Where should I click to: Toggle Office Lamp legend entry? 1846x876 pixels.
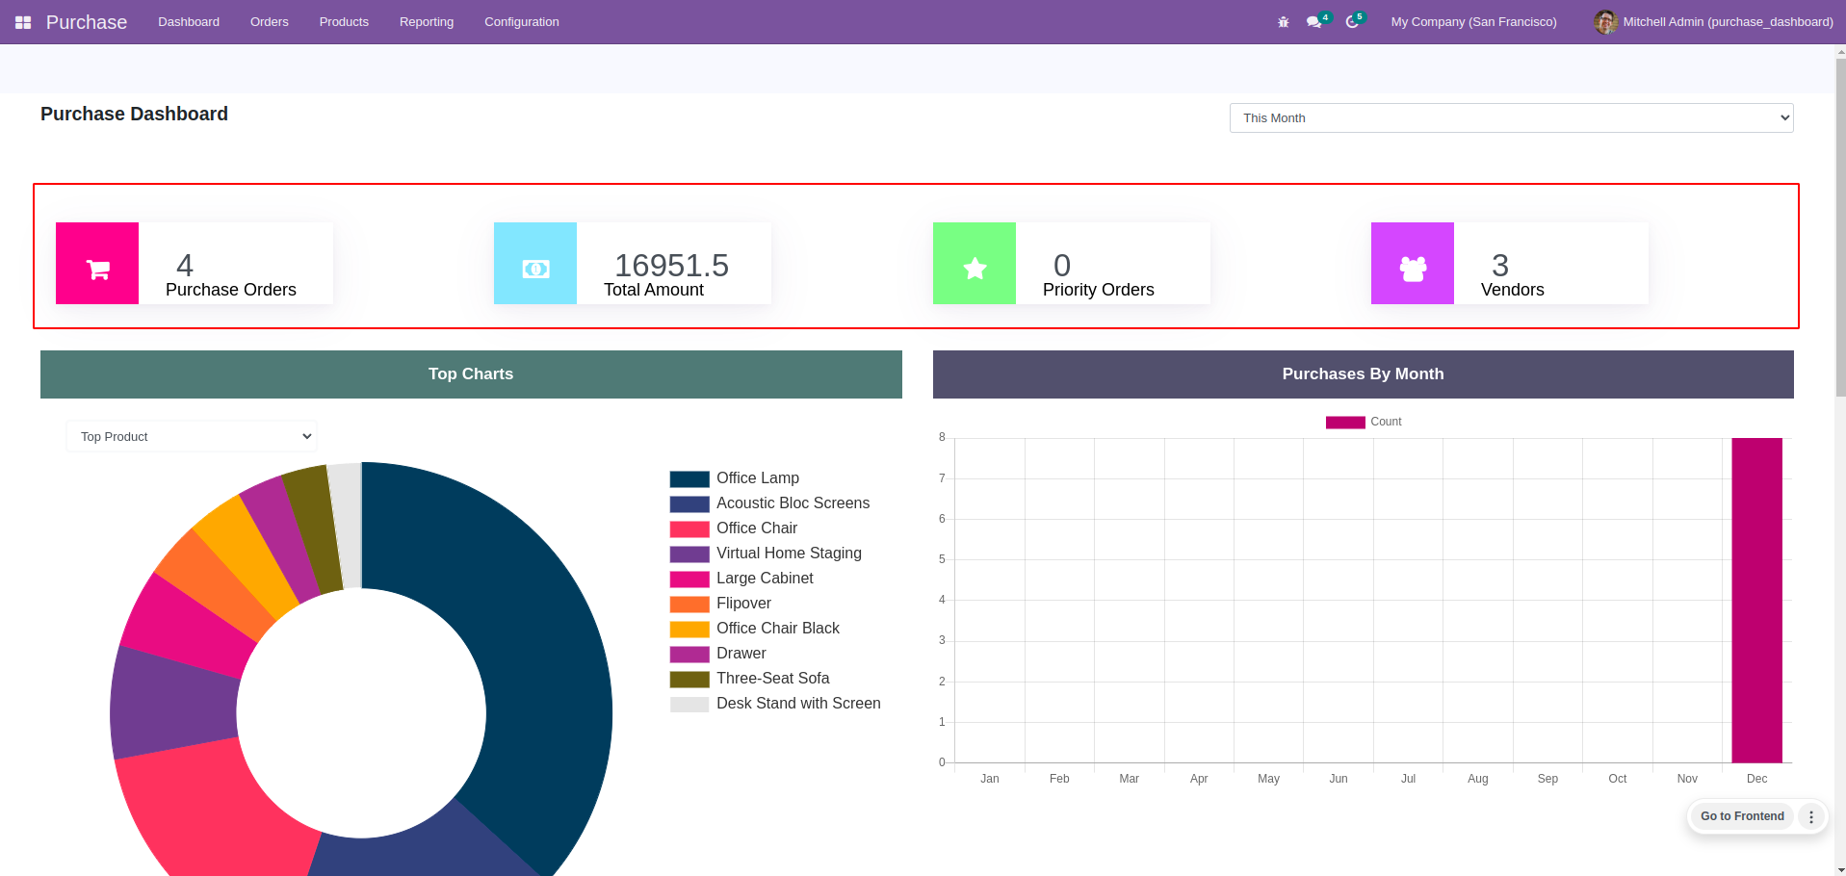point(735,478)
